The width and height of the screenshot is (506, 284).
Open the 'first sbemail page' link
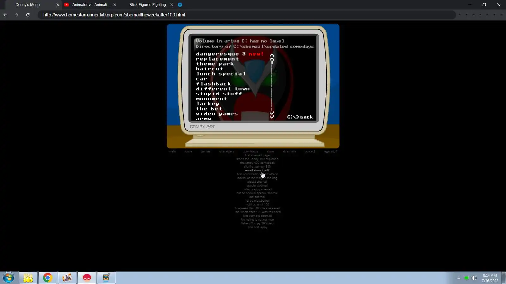click(x=257, y=155)
